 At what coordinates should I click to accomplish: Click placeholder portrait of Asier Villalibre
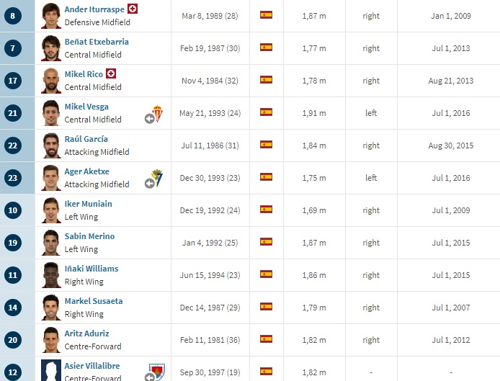(x=51, y=370)
